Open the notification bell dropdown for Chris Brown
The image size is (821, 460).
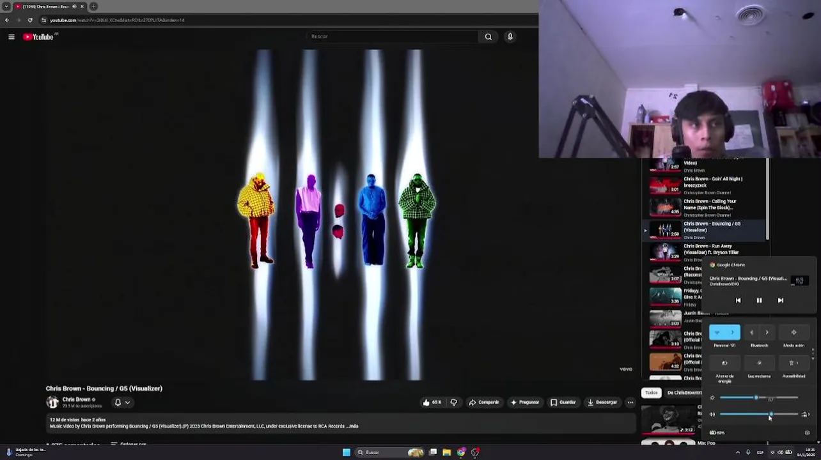122,402
